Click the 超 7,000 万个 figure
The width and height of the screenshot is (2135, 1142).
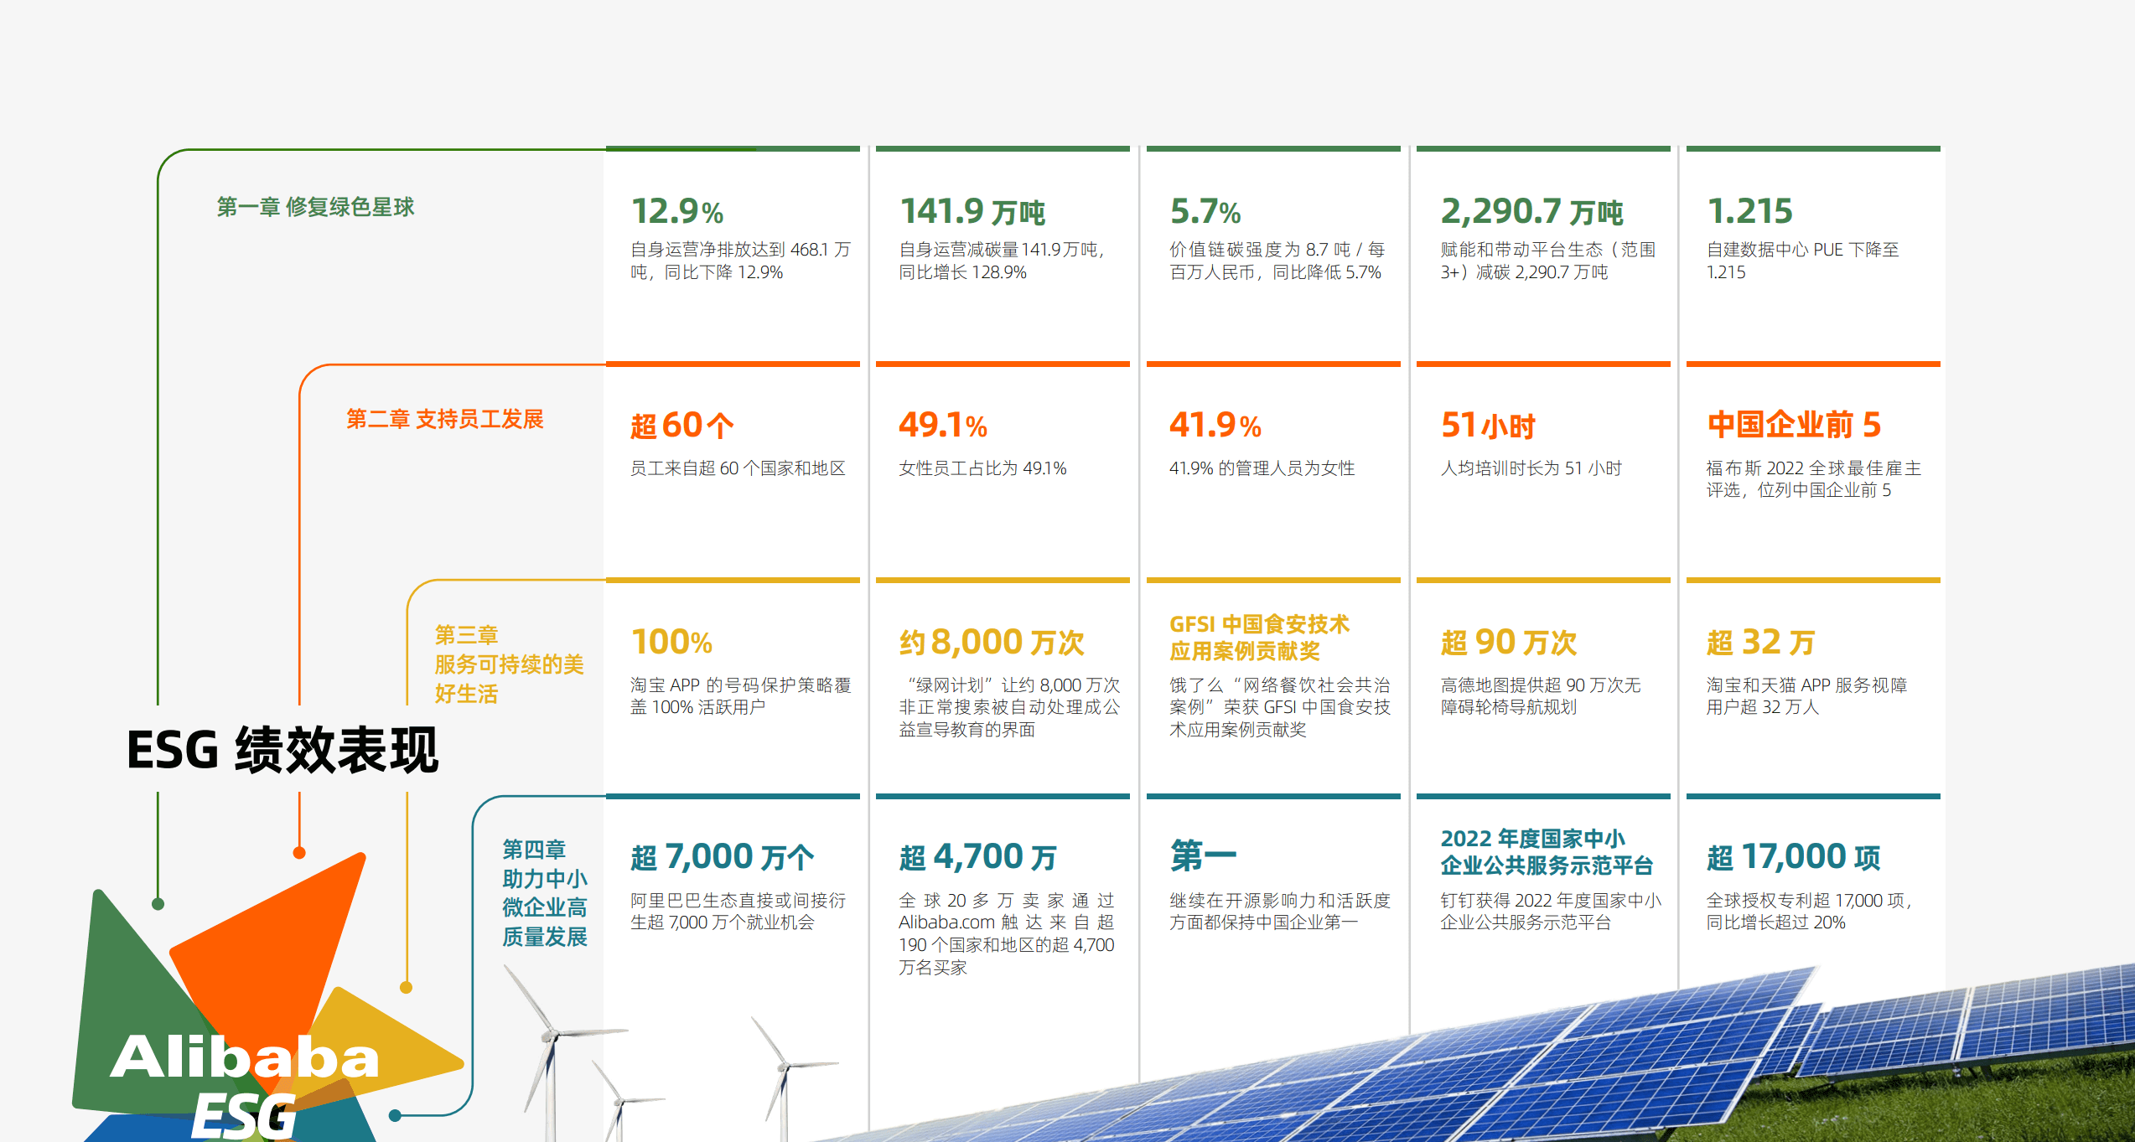[x=723, y=857]
